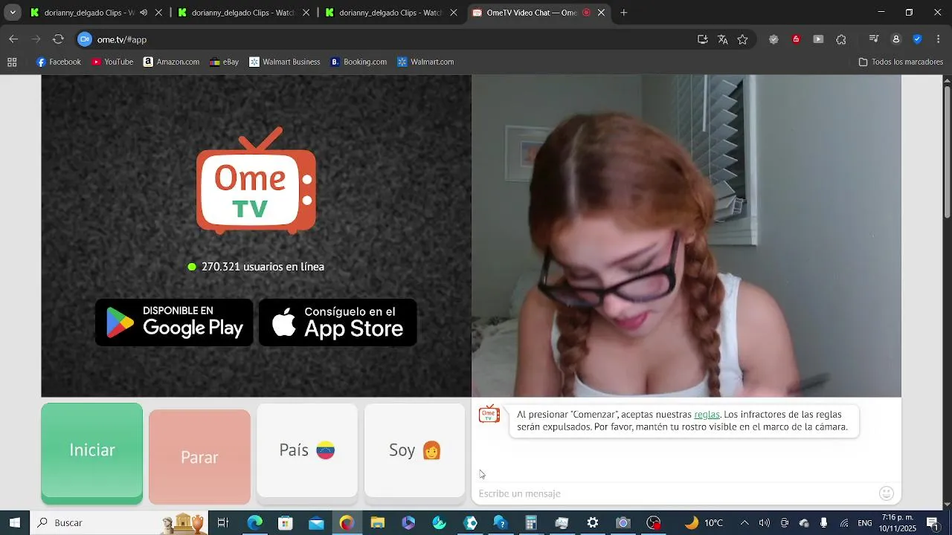Open the YouTube bookmark

pos(112,62)
